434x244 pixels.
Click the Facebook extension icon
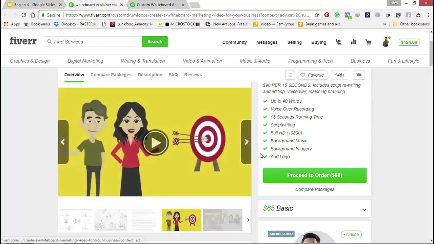click(408, 15)
